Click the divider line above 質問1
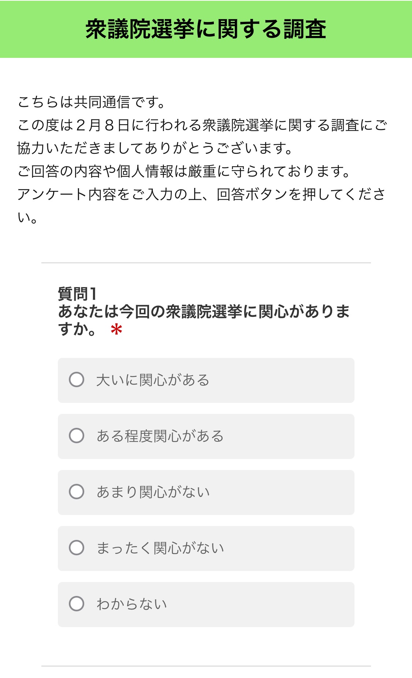This screenshot has width=412, height=678. pyautogui.click(x=206, y=263)
